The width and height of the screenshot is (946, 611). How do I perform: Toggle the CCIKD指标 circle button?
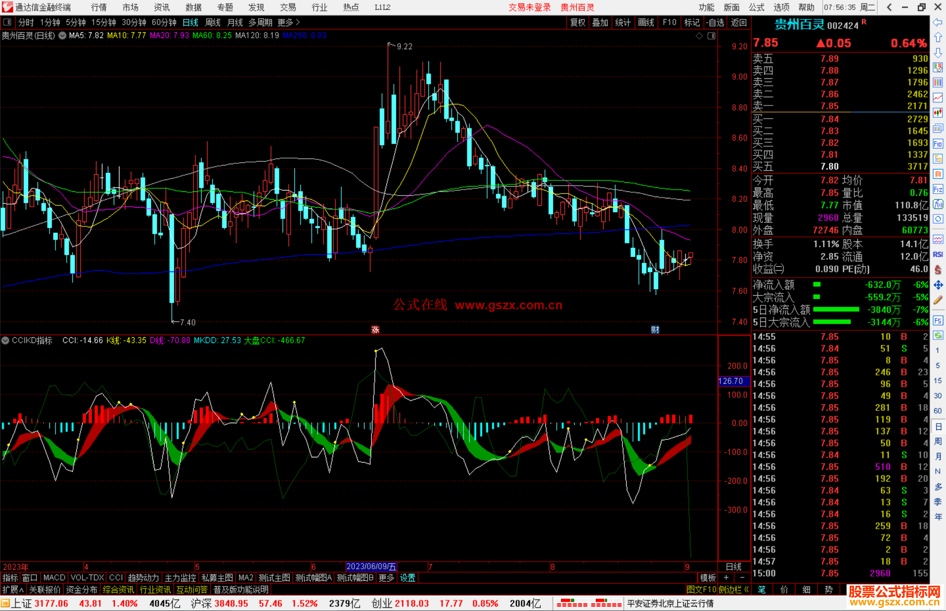pos(5,340)
